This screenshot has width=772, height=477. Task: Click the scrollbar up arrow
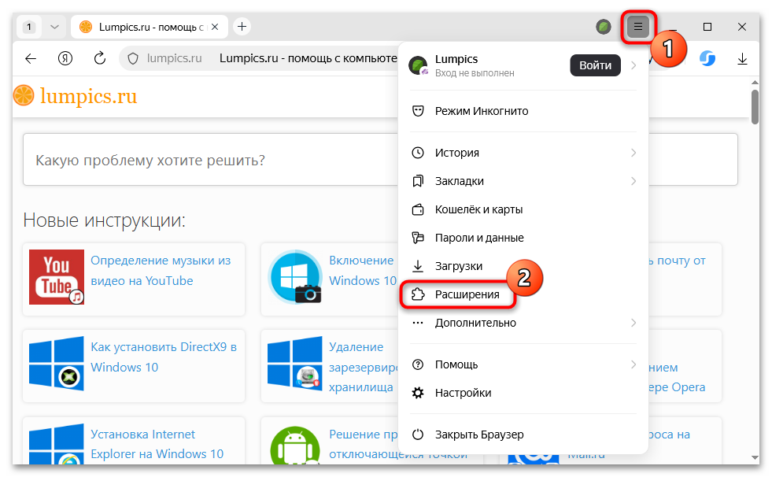[x=755, y=82]
